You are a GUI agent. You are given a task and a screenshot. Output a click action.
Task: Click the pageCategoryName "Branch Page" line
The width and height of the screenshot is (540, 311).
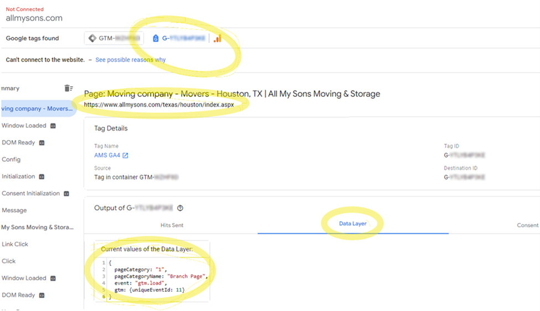coord(161,276)
